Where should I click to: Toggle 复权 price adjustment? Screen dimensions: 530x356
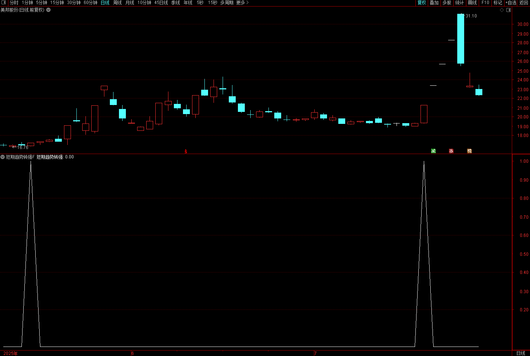point(422,3)
